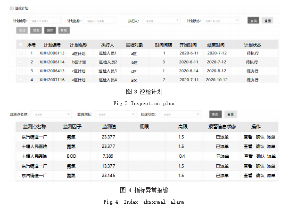
Task: Click 巡检人员3 cell
Action: pos(107,71)
